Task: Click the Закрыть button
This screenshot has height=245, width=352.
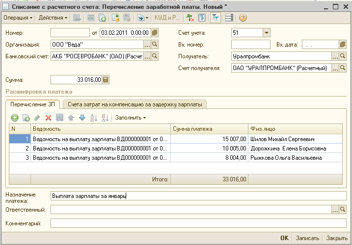Action: [337, 238]
